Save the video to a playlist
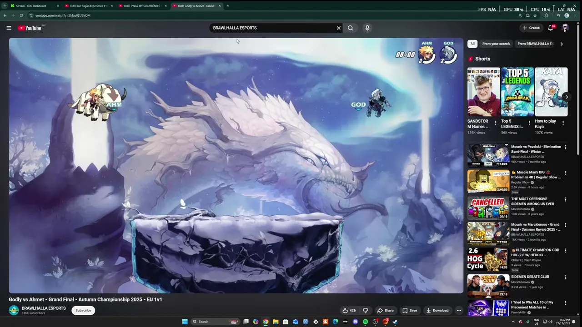This screenshot has height=327, width=582. 410,311
